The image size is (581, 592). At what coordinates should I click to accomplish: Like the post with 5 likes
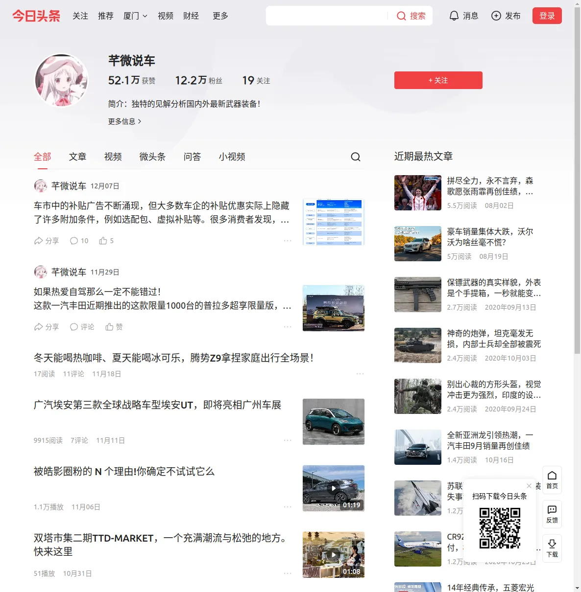pyautogui.click(x=106, y=241)
